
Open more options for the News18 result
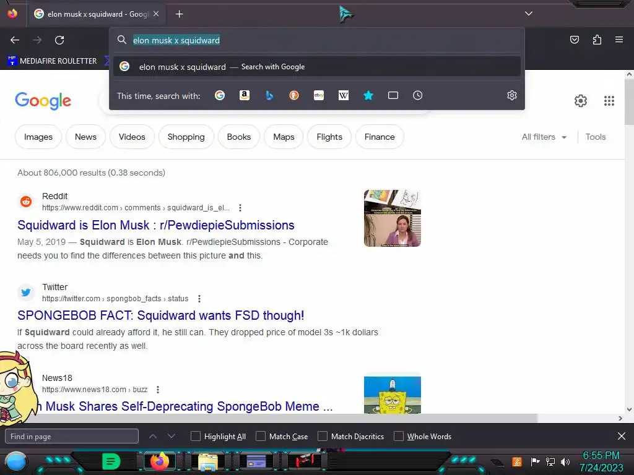pyautogui.click(x=158, y=390)
